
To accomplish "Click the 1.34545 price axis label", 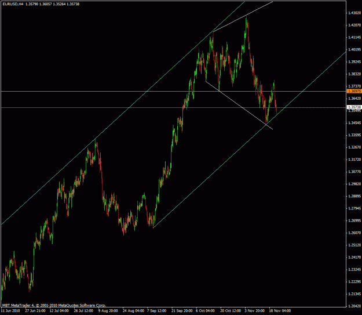I will point(354,123).
